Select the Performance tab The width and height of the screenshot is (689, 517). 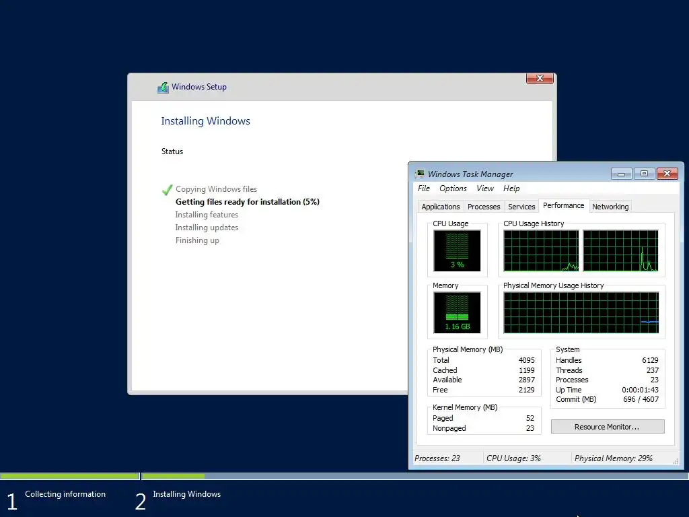pos(564,205)
